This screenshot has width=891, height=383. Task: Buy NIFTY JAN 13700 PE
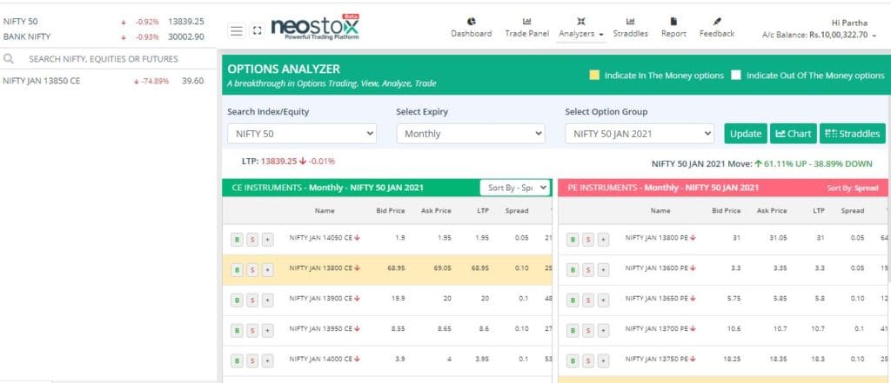coord(573,330)
